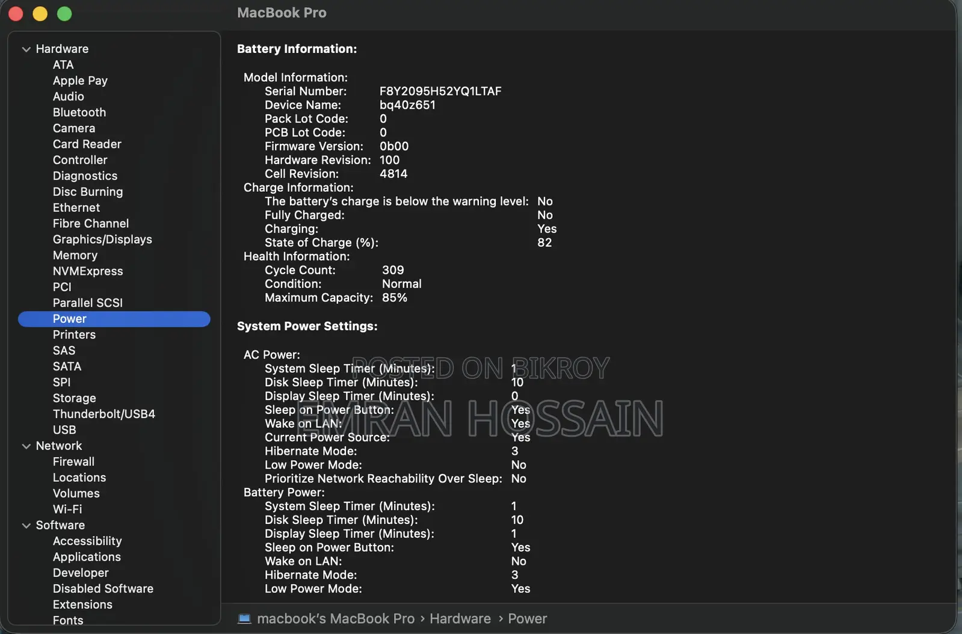Select Thunderbolt/USB4 in the sidebar
962x634 pixels.
(x=104, y=414)
